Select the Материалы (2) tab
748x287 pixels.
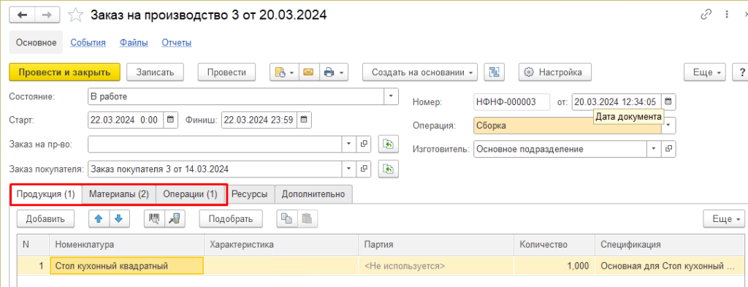click(119, 194)
